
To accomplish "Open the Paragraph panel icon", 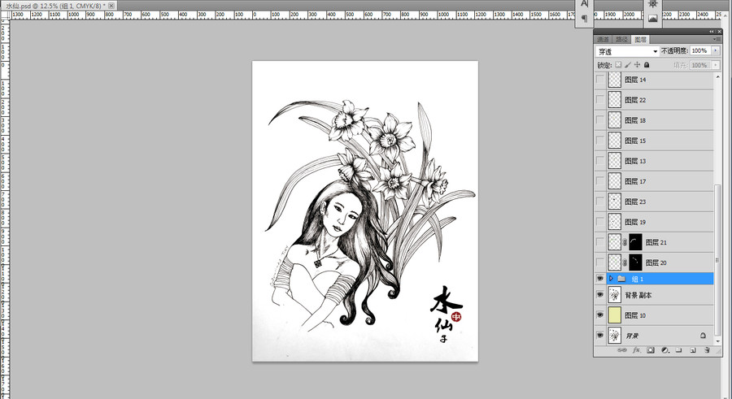I will point(584,19).
